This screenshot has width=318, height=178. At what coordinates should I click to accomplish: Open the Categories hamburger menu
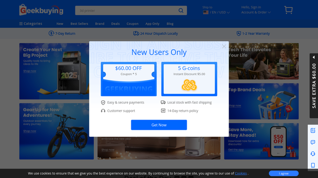click(31, 24)
